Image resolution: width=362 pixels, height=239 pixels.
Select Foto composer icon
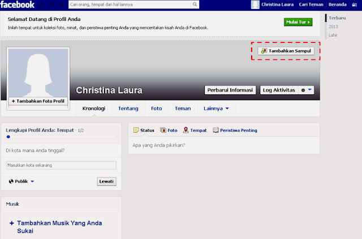[163, 130]
